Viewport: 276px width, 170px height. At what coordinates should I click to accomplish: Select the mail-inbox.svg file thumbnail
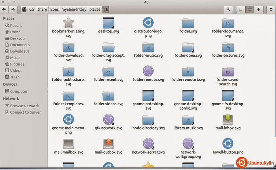(x=228, y=119)
